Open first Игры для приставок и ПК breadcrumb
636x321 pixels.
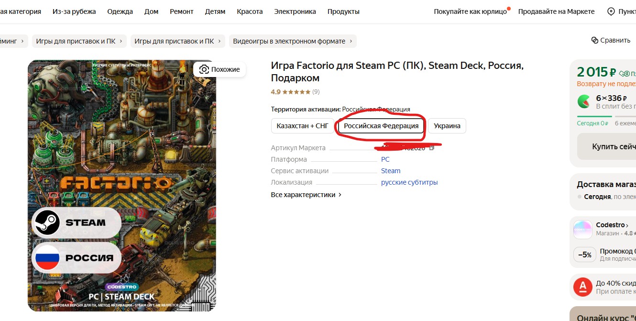coord(79,41)
